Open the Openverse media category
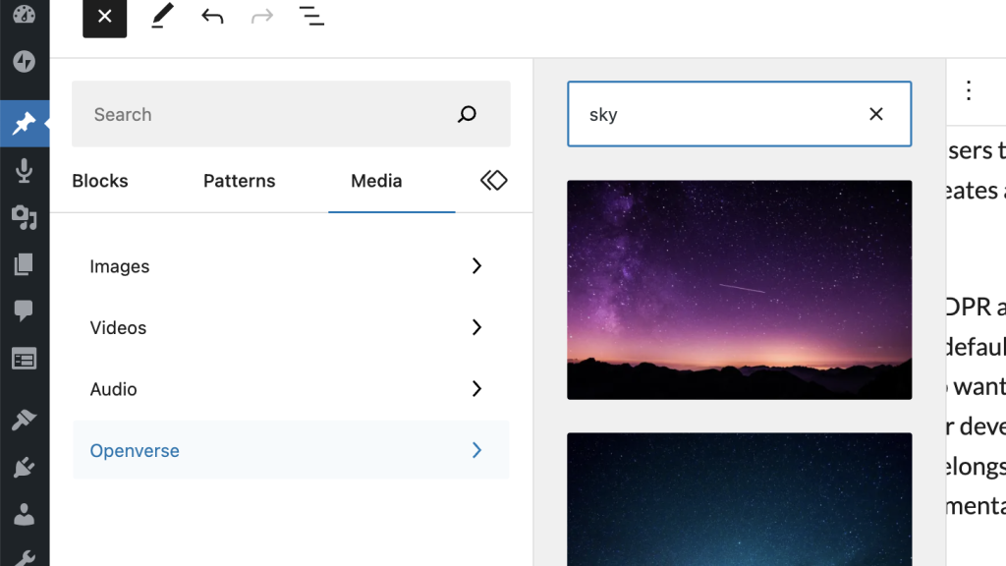This screenshot has width=1006, height=566. tap(291, 450)
